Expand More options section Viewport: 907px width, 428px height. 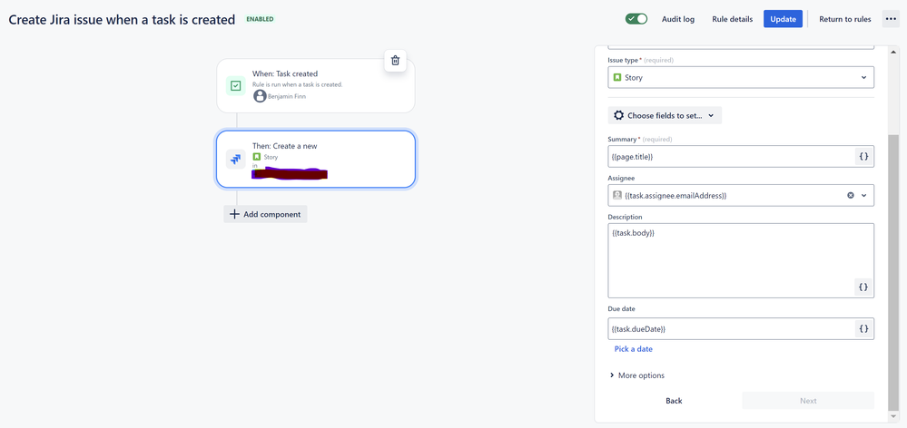tap(636, 375)
